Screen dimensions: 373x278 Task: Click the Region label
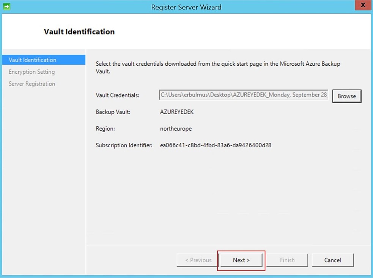pyautogui.click(x=105, y=128)
